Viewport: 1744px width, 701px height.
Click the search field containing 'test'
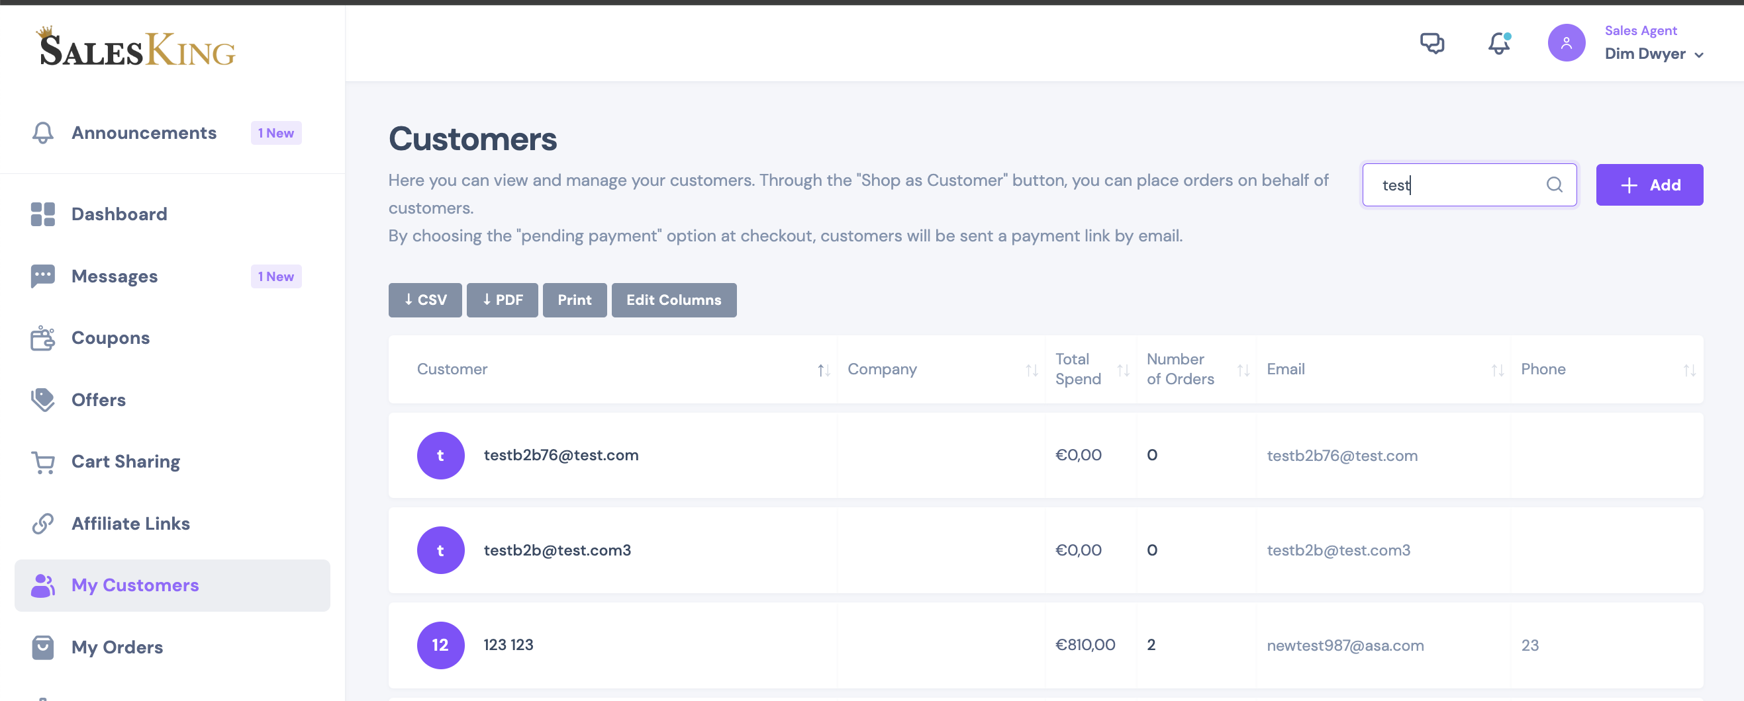tap(1469, 185)
